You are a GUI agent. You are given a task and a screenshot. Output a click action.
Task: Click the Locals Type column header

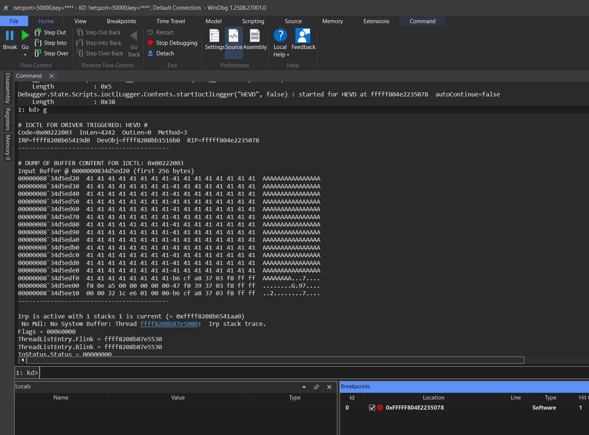295,398
